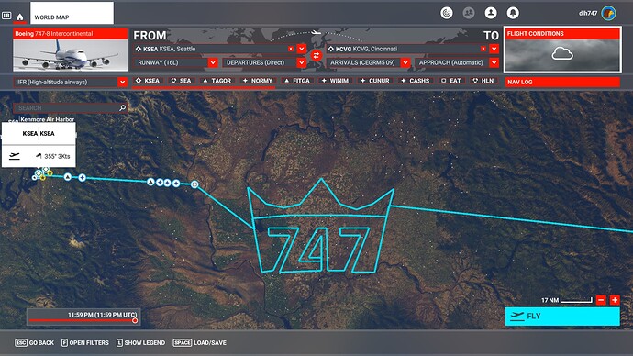The image size is (633, 356).
Task: Open the marketplace globe icon
Action: point(446,13)
